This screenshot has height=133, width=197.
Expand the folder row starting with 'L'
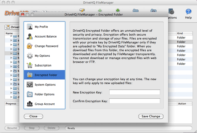tap(11, 88)
